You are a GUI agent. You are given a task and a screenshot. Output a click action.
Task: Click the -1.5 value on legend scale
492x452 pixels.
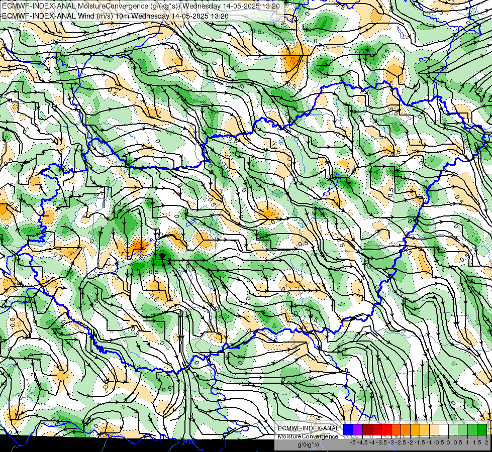tap(420, 442)
